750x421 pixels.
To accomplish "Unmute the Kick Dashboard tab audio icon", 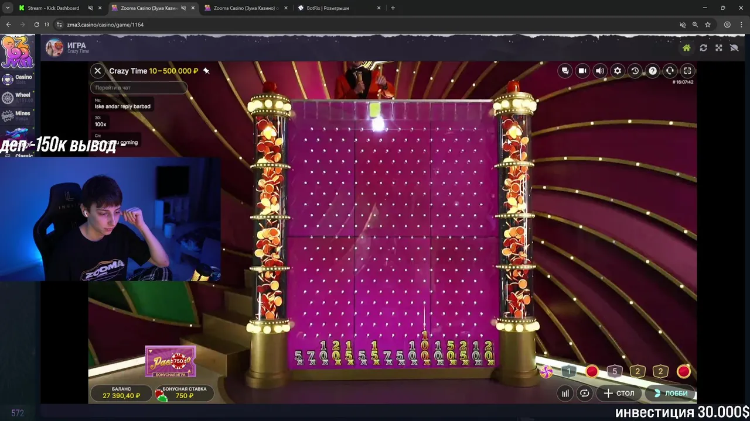I will [x=90, y=8].
